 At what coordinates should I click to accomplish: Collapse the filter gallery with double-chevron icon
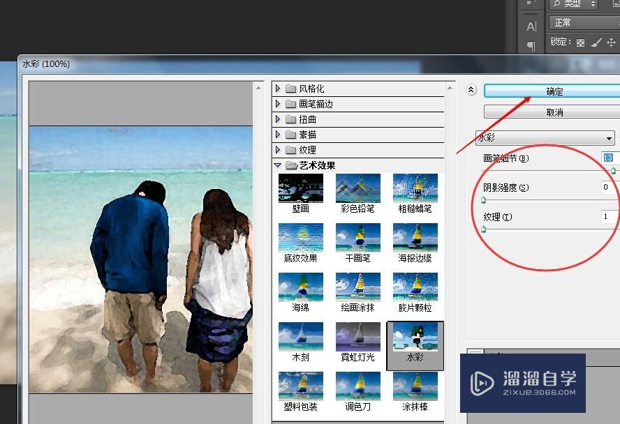click(x=471, y=90)
